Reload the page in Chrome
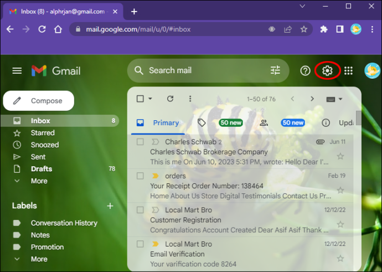This screenshot has width=382, height=272. [x=42, y=29]
